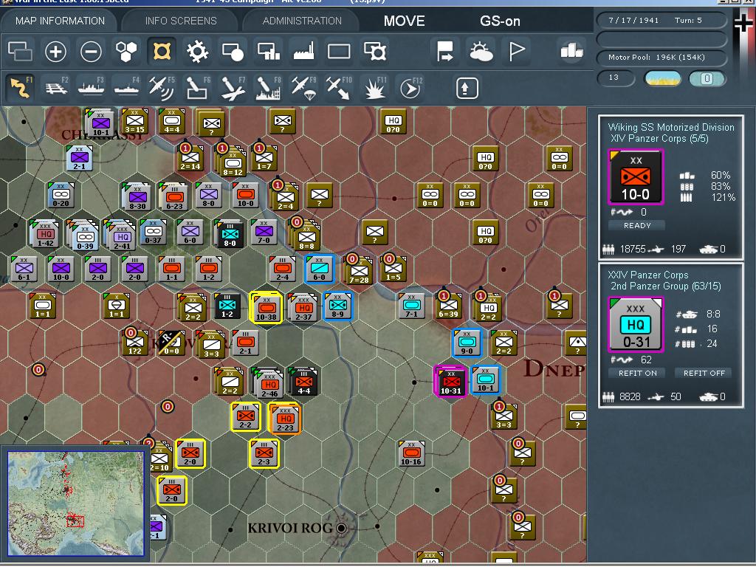This screenshot has height=567, width=756.
Task: Click the pill showing 13
Action: 616,78
